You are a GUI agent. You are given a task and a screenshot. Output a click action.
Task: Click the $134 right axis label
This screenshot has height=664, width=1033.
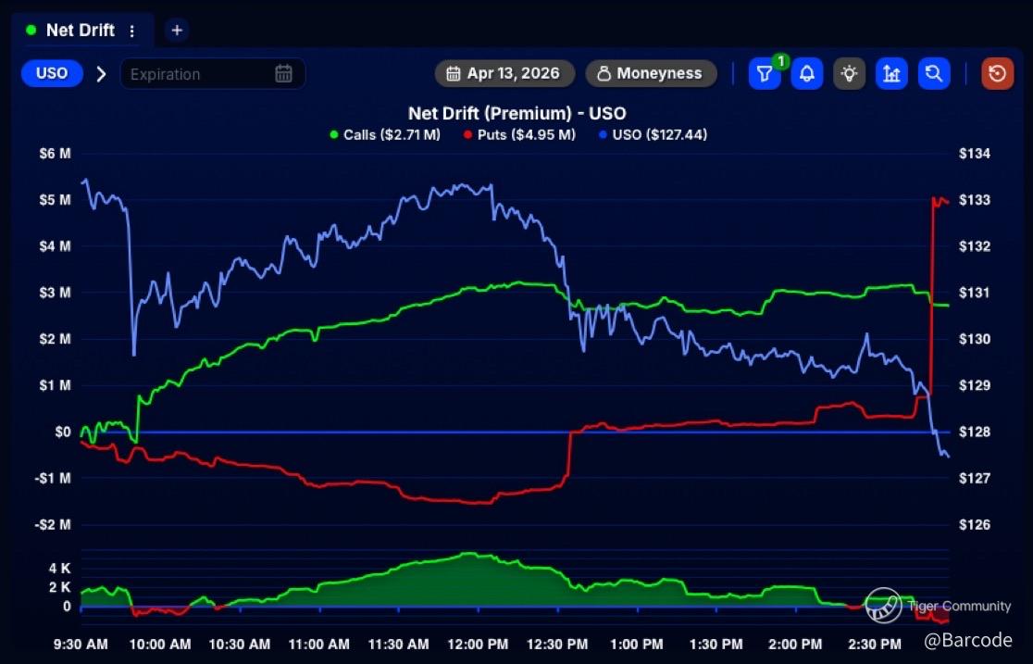975,154
